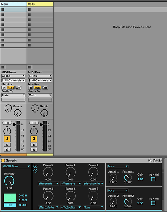Click the Param 5 knob
Viewport: 167px width, 212px height.
pyautogui.click(x=70, y=196)
